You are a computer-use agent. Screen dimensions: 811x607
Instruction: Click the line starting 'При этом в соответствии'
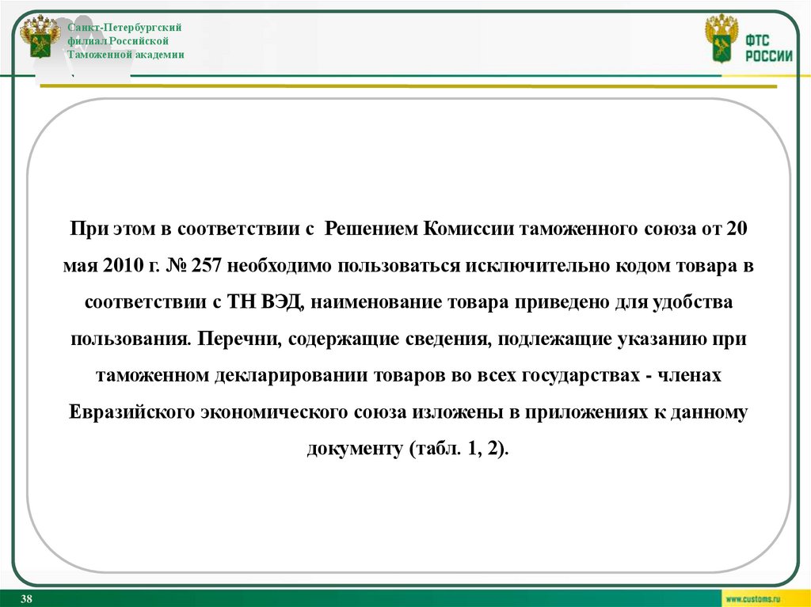[x=409, y=229]
